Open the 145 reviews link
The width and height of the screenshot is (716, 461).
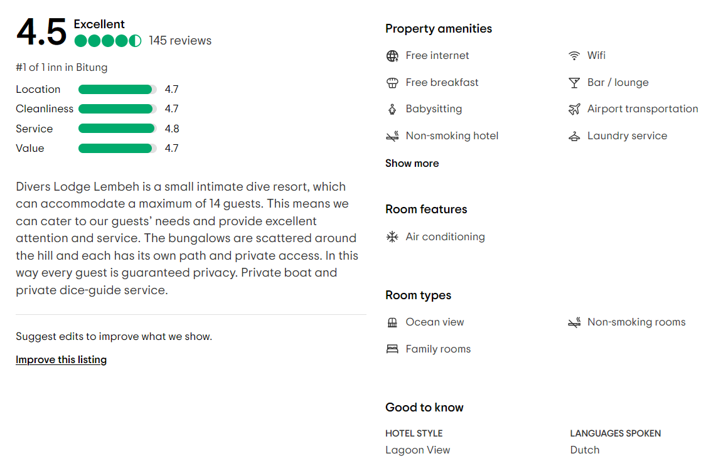click(180, 41)
